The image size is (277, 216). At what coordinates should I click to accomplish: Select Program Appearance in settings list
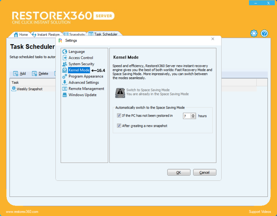(x=86, y=76)
